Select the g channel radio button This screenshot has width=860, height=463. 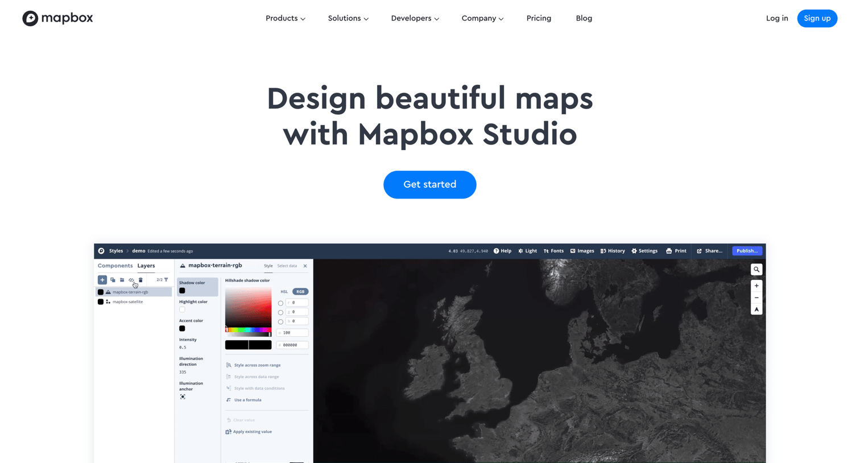click(x=280, y=312)
